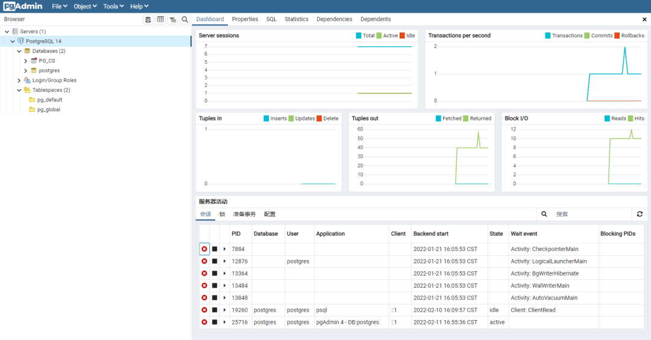Terminate session for PID 7884

pyautogui.click(x=204, y=249)
